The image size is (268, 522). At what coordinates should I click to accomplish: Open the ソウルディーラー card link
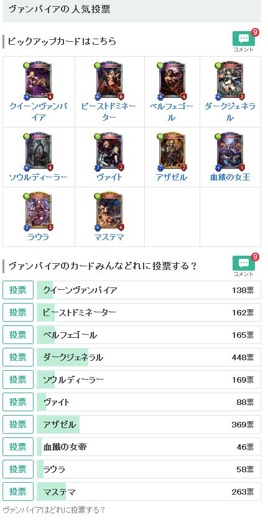tap(39, 177)
